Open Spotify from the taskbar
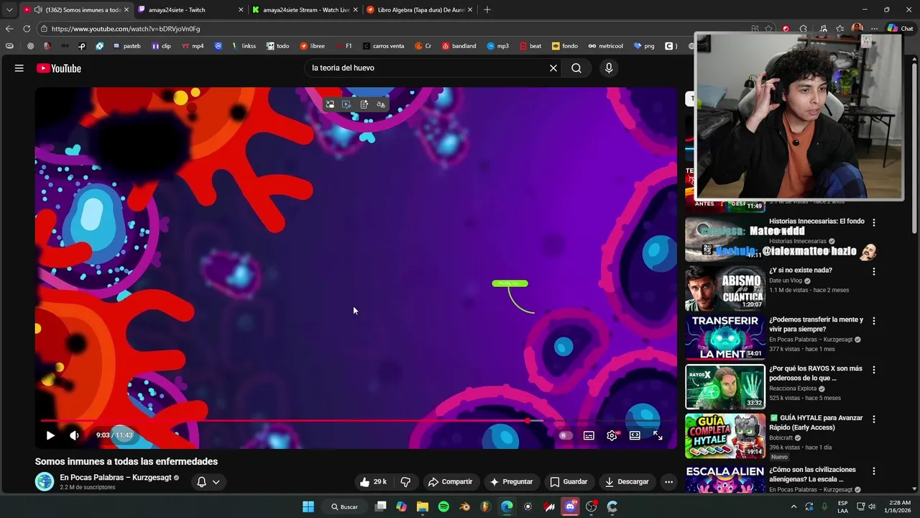This screenshot has width=920, height=518. point(443,506)
